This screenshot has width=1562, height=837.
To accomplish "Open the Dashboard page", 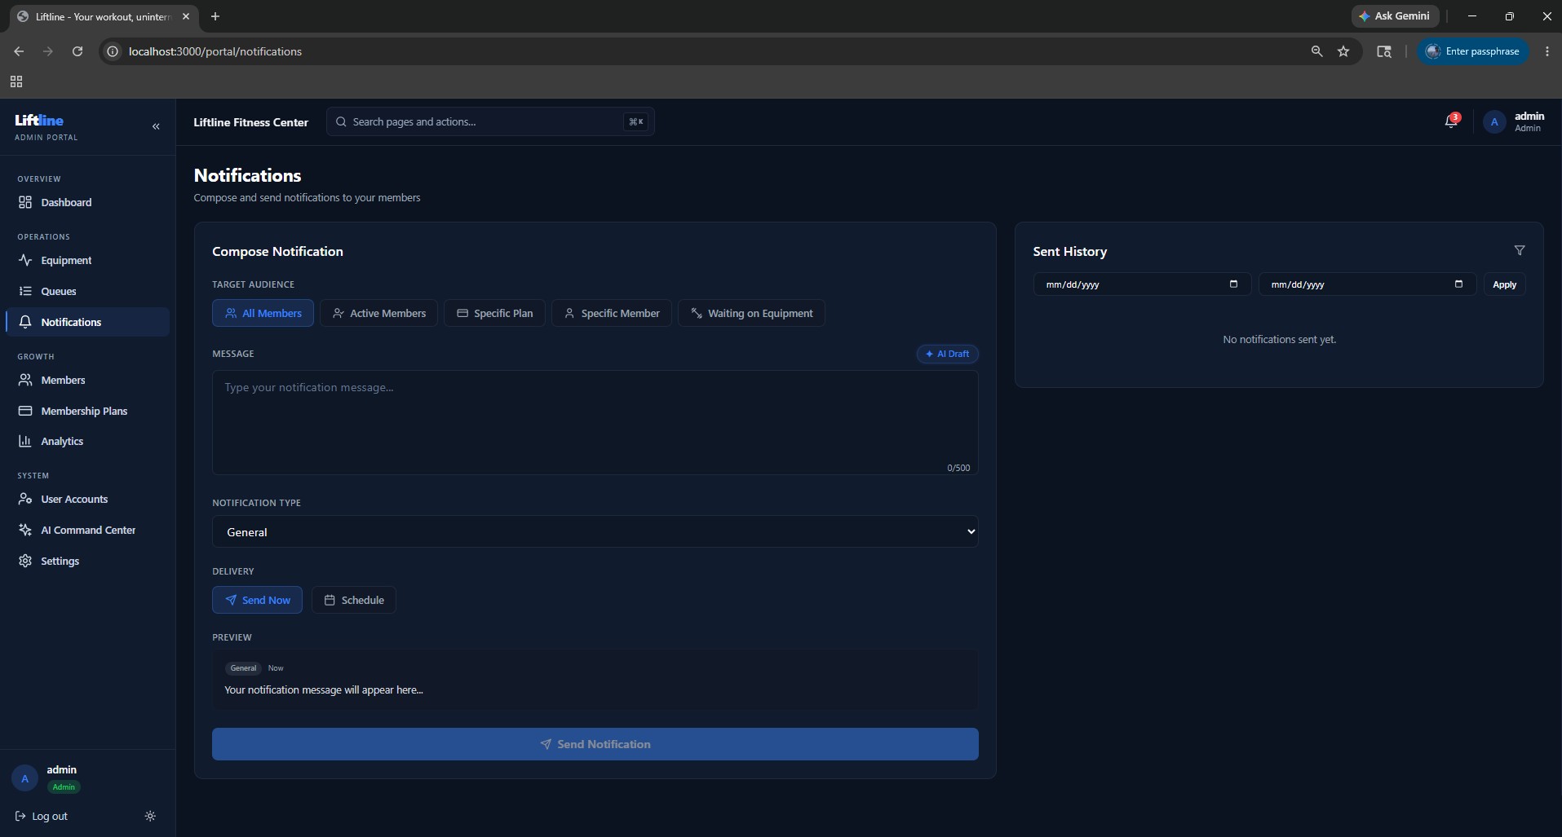I will [x=87, y=202].
